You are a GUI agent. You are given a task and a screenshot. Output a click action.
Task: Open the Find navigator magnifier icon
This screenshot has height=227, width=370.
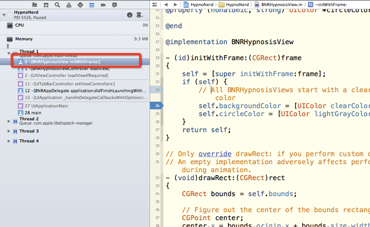point(57,5)
